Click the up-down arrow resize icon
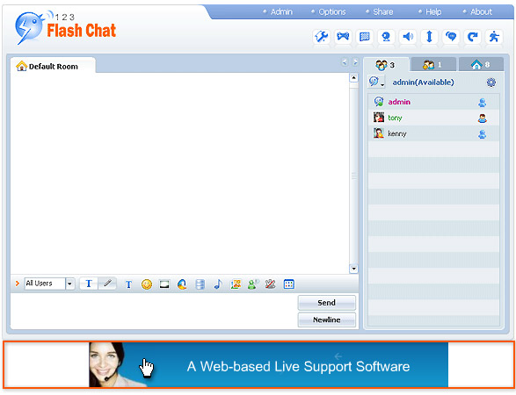 (429, 37)
